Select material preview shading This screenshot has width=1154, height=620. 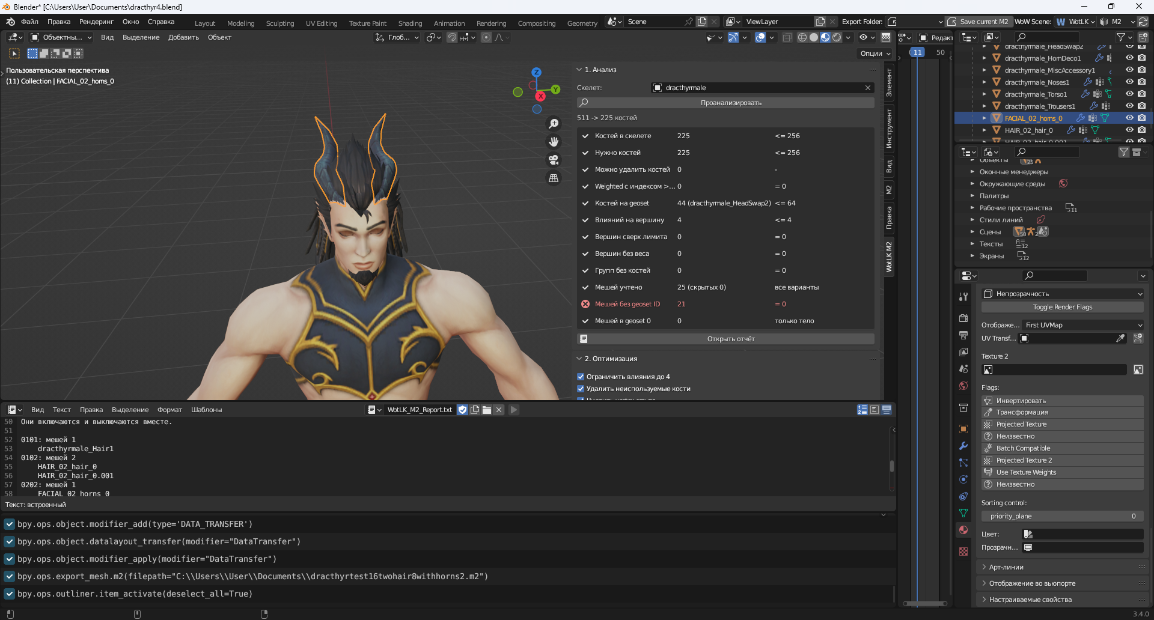[x=825, y=37]
